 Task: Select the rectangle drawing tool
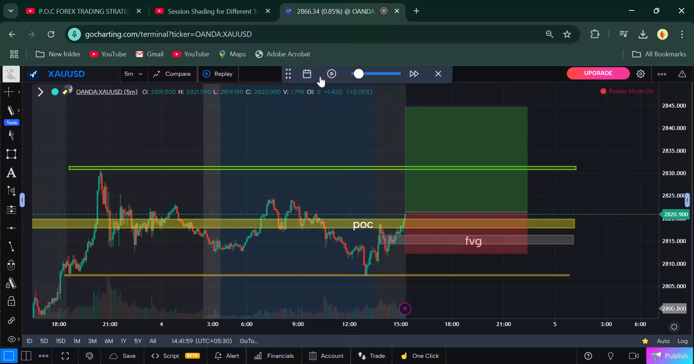[x=11, y=154]
